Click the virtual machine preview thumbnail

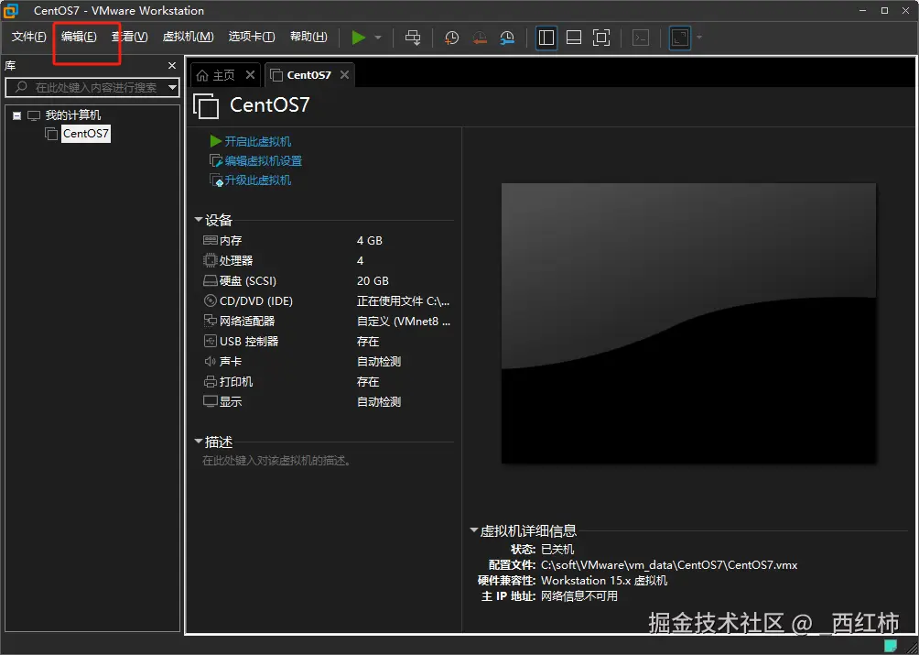[688, 323]
